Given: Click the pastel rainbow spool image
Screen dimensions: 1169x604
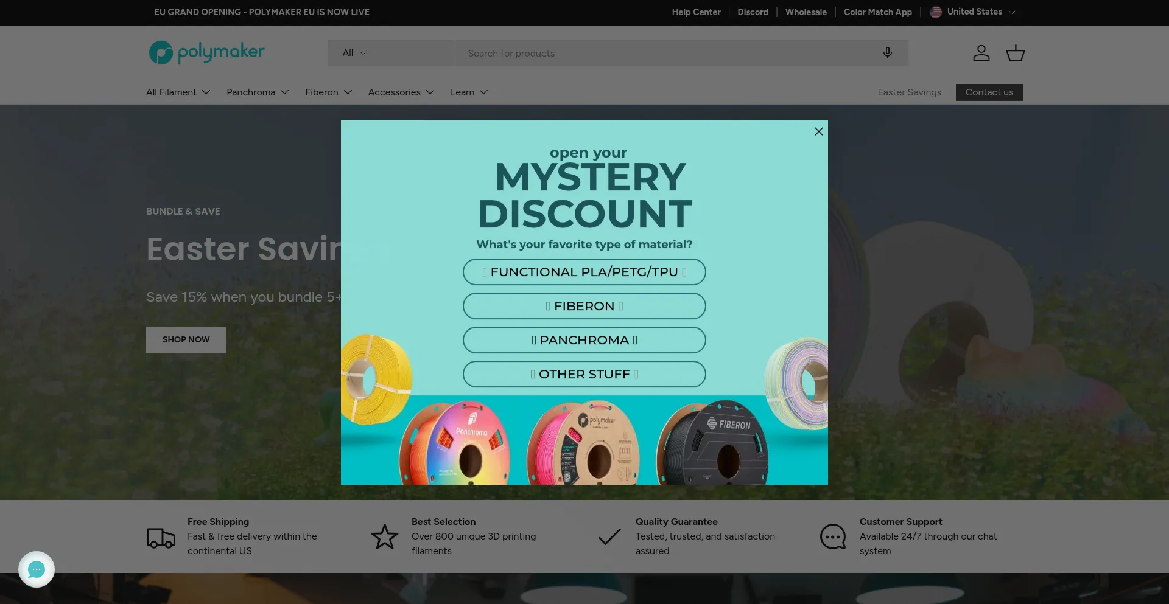Looking at the screenshot, I should click(x=798, y=383).
